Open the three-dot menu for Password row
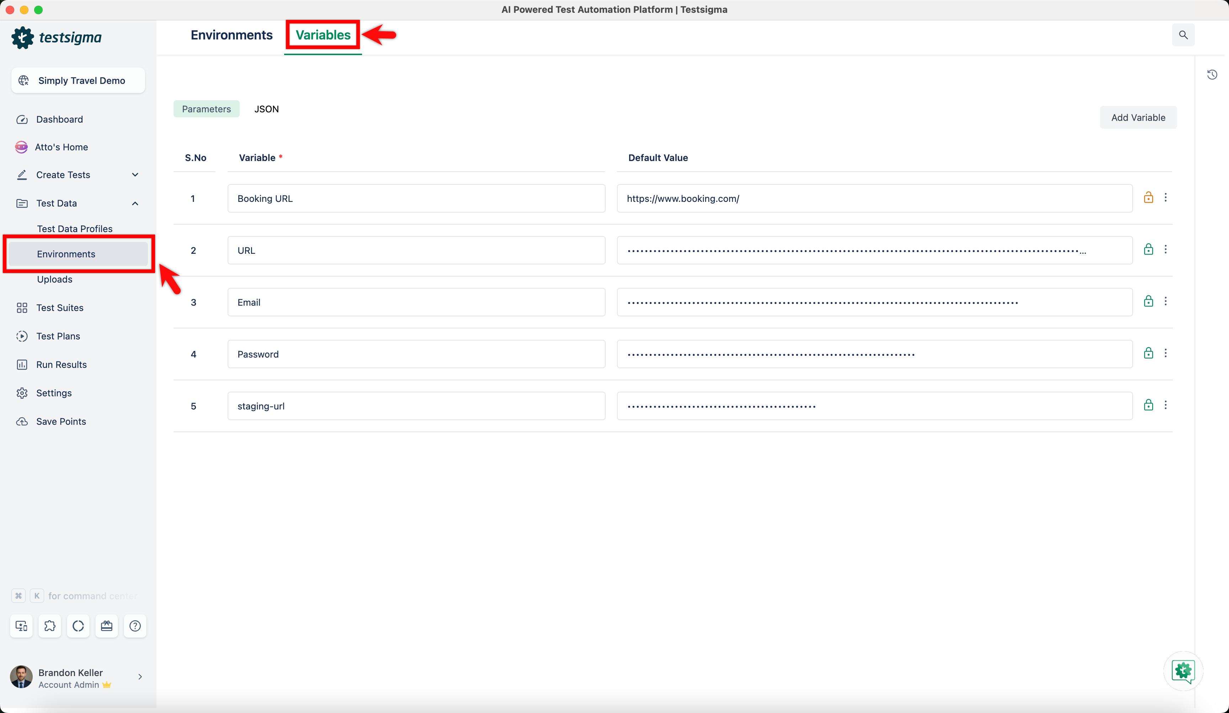Image resolution: width=1229 pixels, height=713 pixels. [1165, 353]
